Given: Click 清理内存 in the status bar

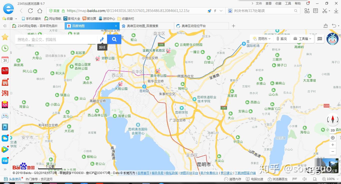Looking at the screenshot, I should click(x=233, y=179).
